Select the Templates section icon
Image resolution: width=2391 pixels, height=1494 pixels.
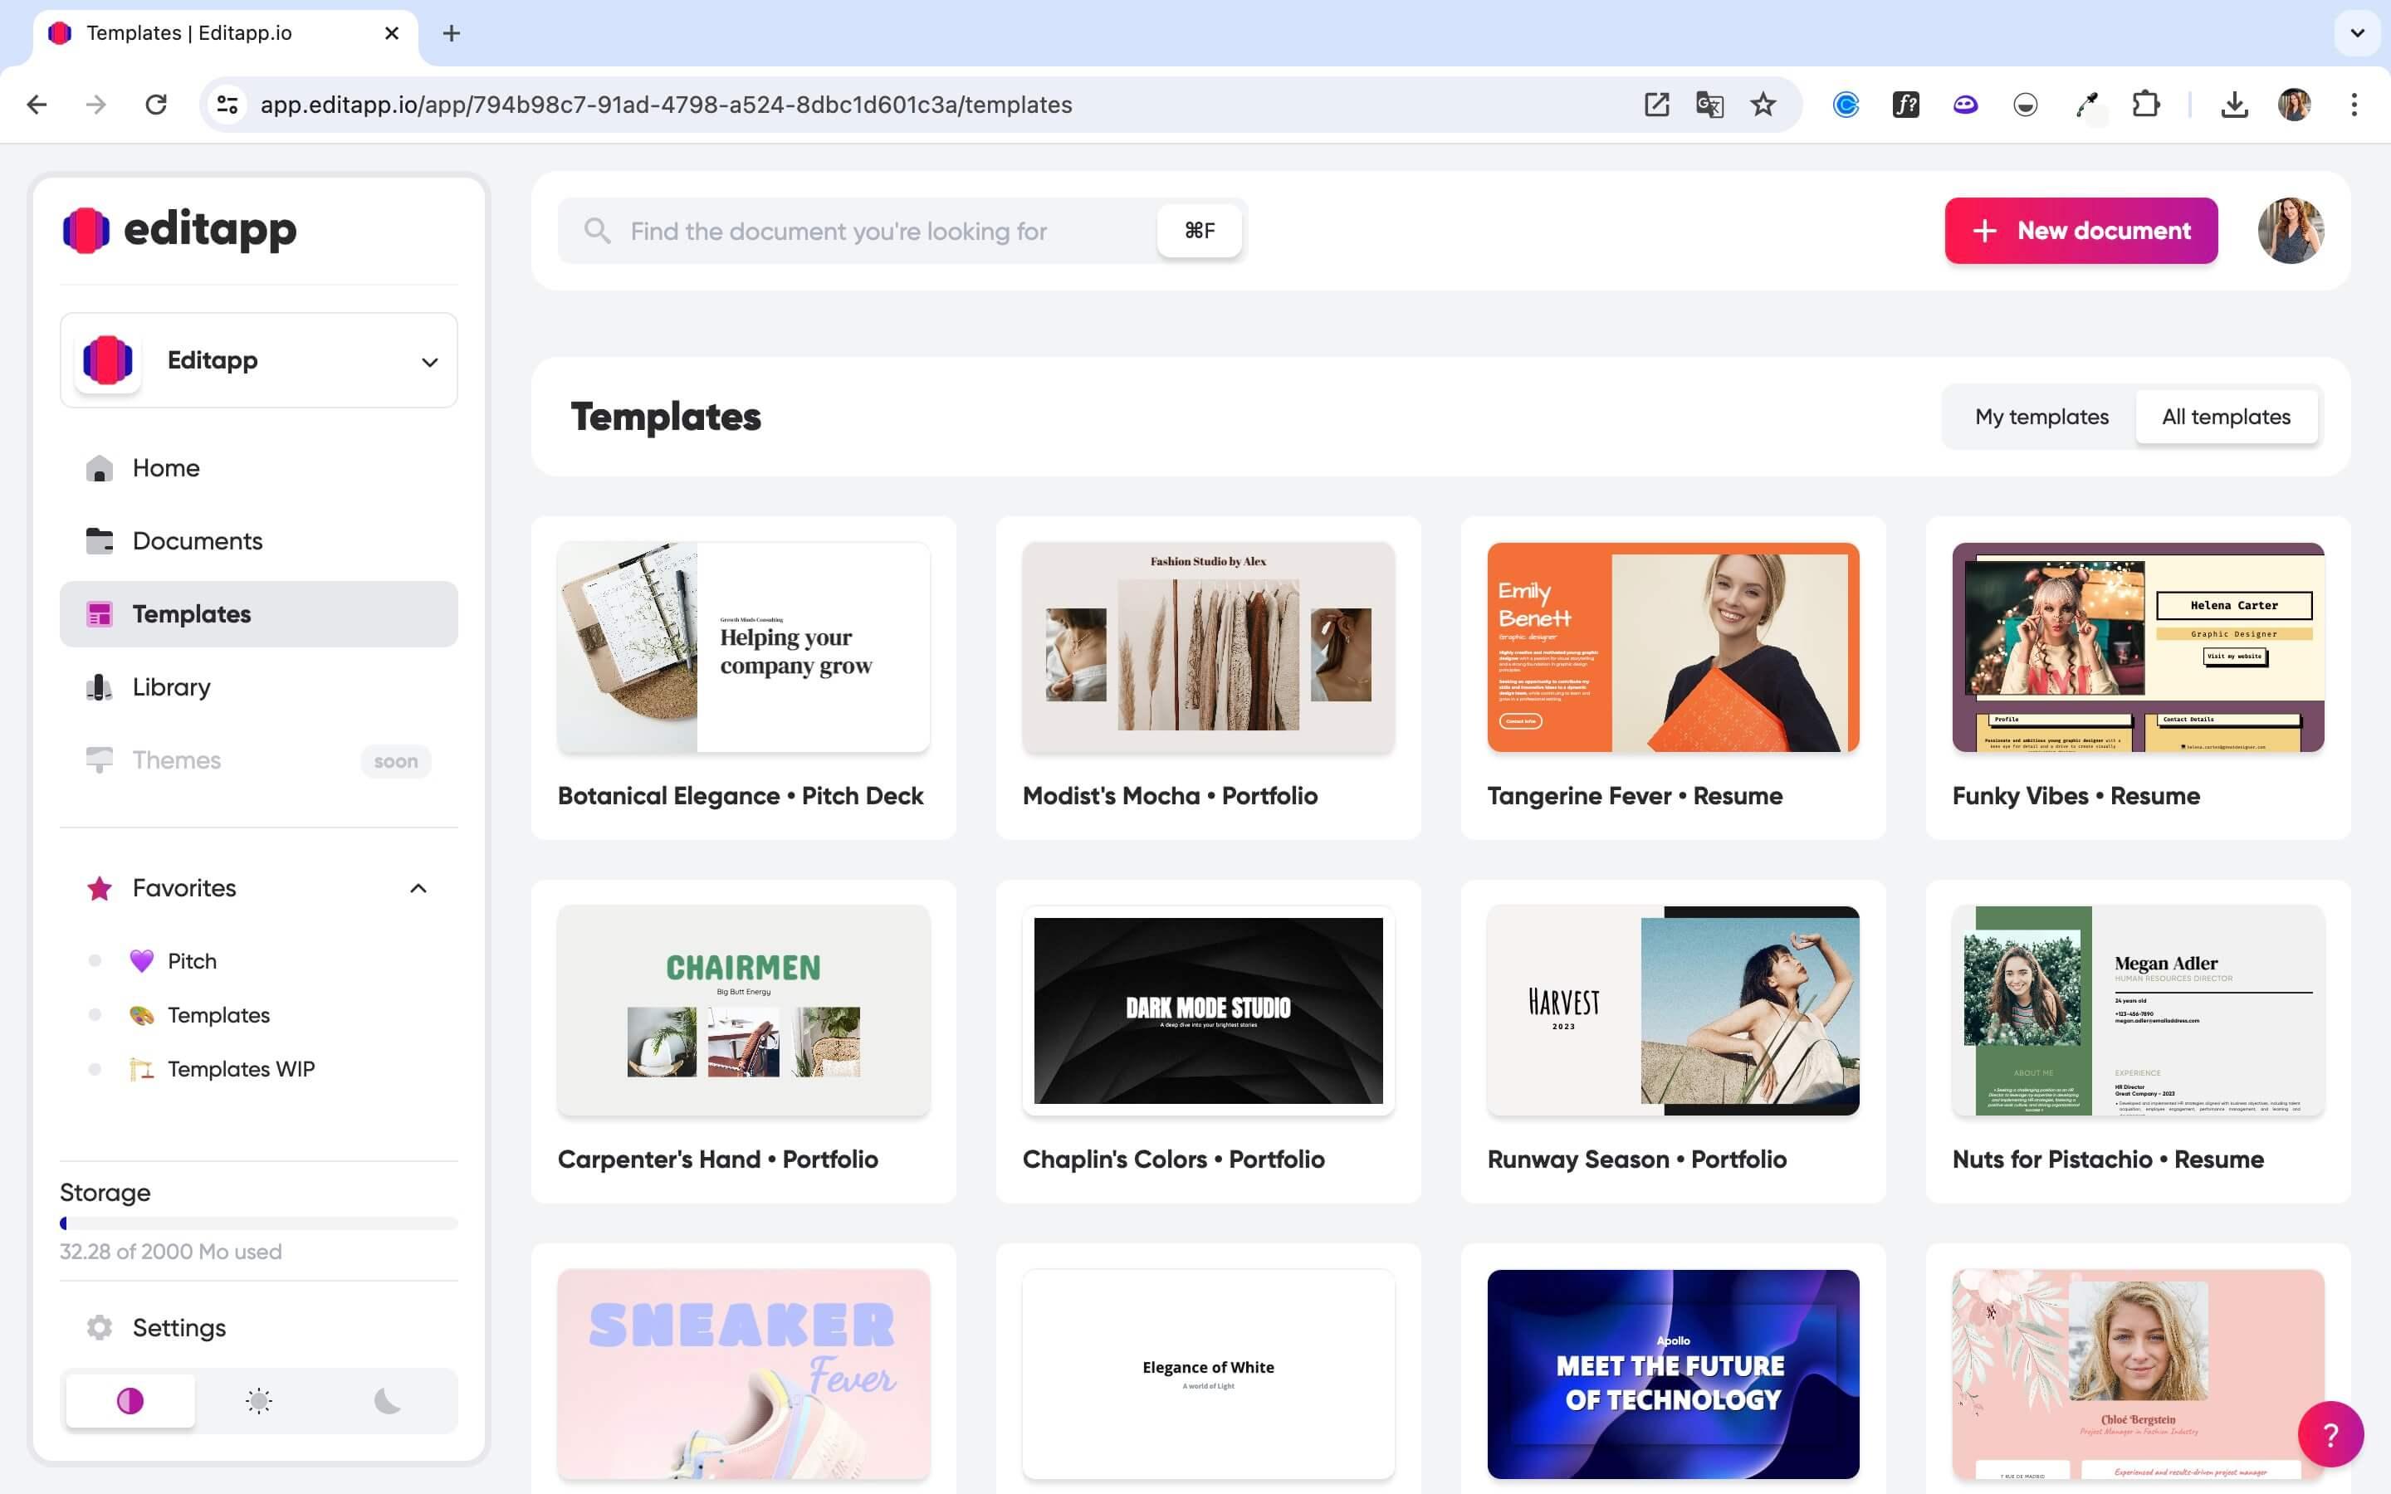coord(100,614)
